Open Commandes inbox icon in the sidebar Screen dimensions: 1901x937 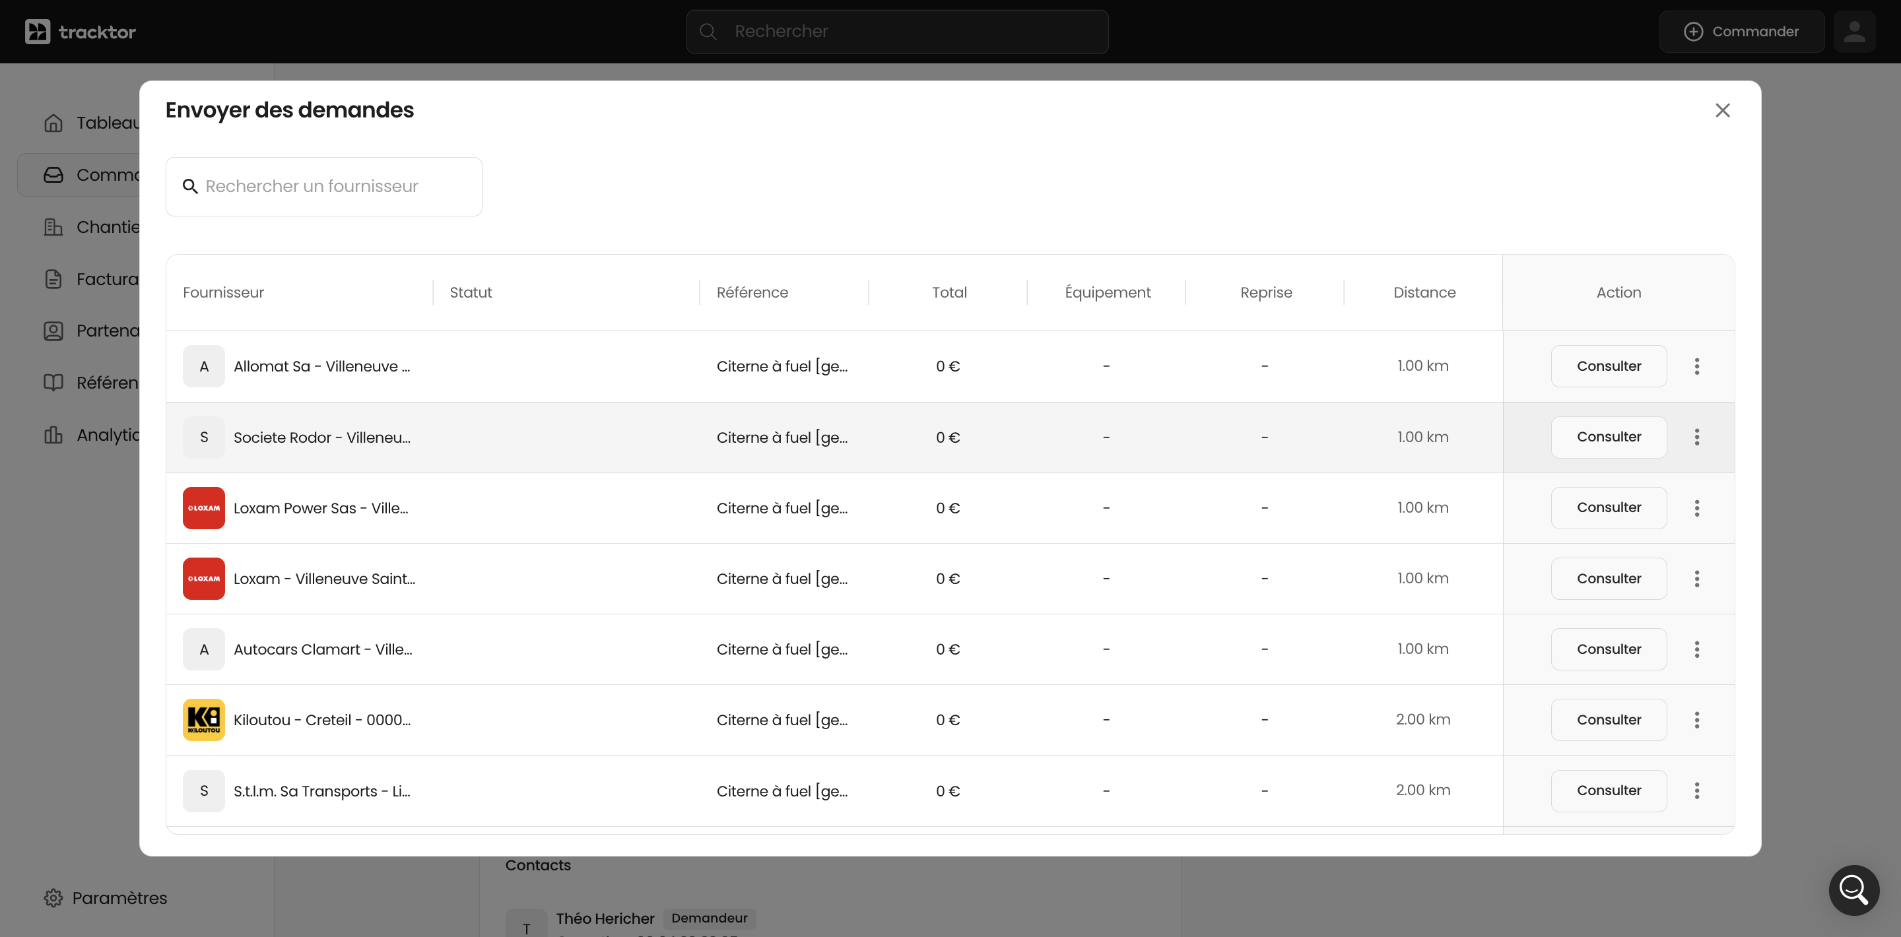pyautogui.click(x=53, y=175)
